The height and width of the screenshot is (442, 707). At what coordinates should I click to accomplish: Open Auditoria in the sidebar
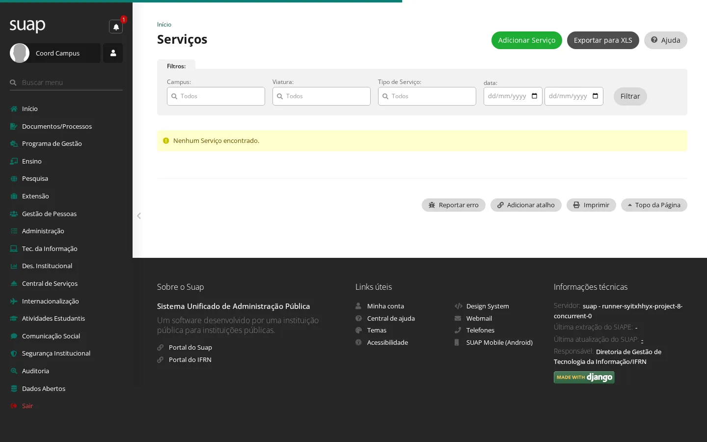66,371
